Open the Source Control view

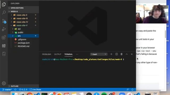[x=4, y=21]
